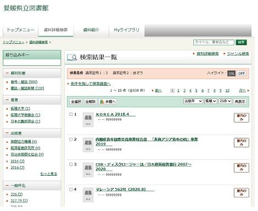Open the 降順 sort-order dropdown
Image resolution: width=258 pixels, height=211 pixels.
(211, 101)
